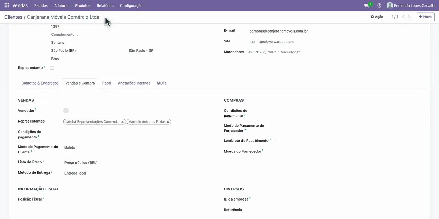Show help tooltip for Método de Entrega
This screenshot has width=439, height=219.
52,172
